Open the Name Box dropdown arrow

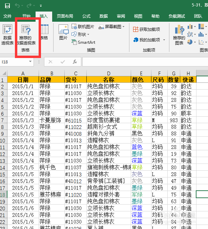tap(30, 62)
